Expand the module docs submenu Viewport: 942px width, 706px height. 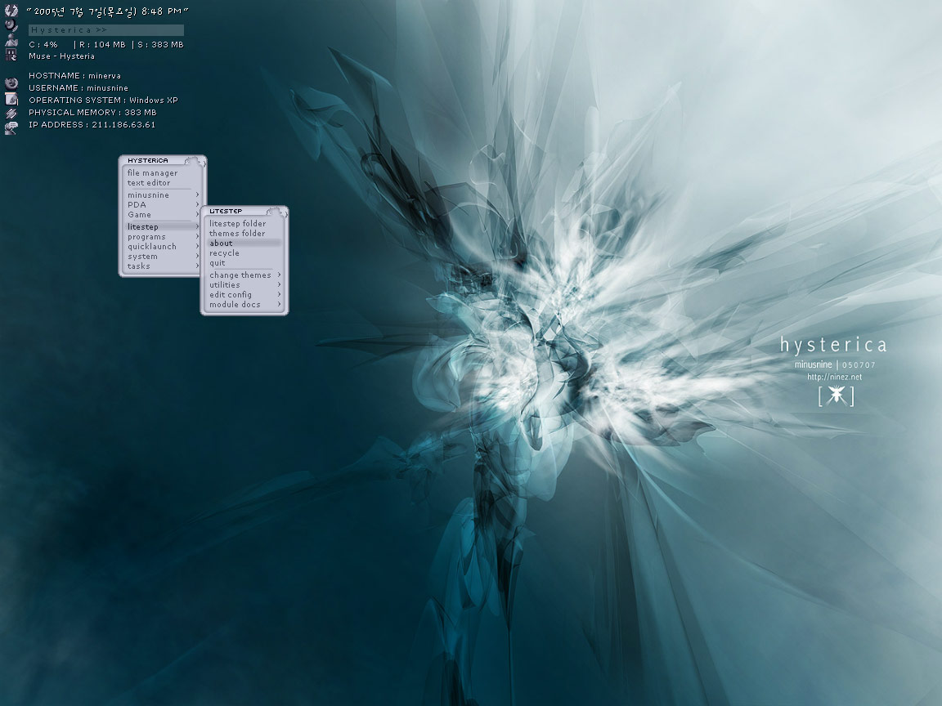235,304
